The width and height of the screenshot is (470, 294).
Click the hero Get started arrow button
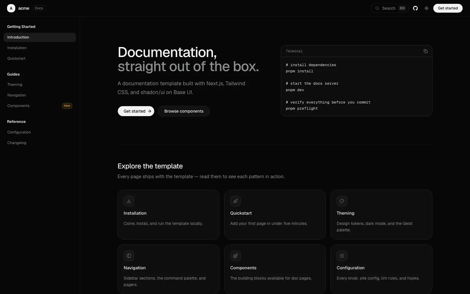pos(136,111)
